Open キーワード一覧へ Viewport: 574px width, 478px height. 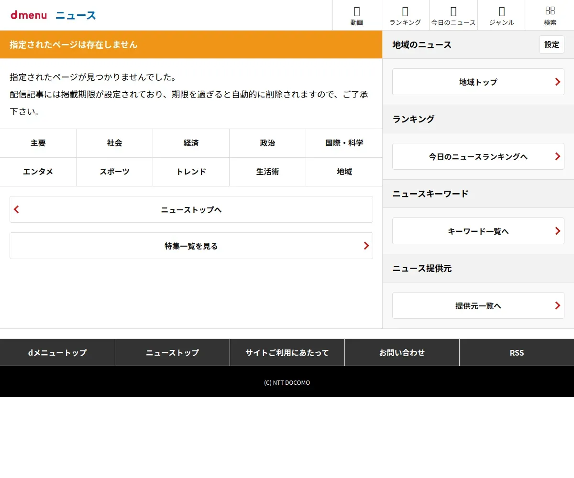(478, 231)
